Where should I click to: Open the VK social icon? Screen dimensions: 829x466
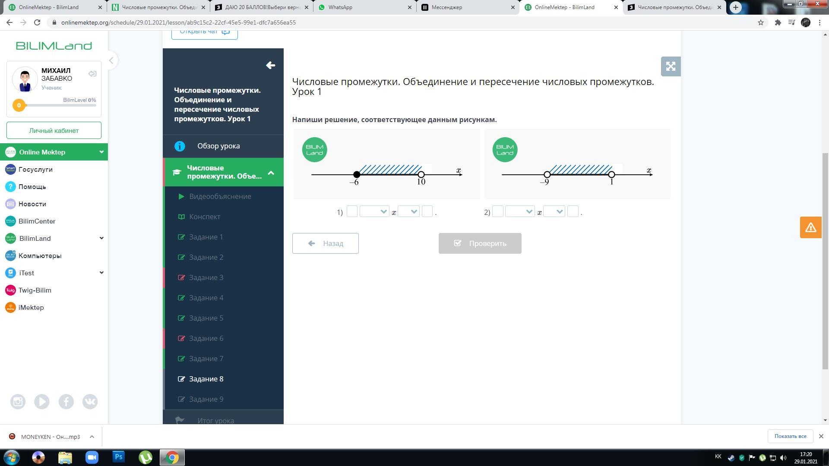(90, 402)
